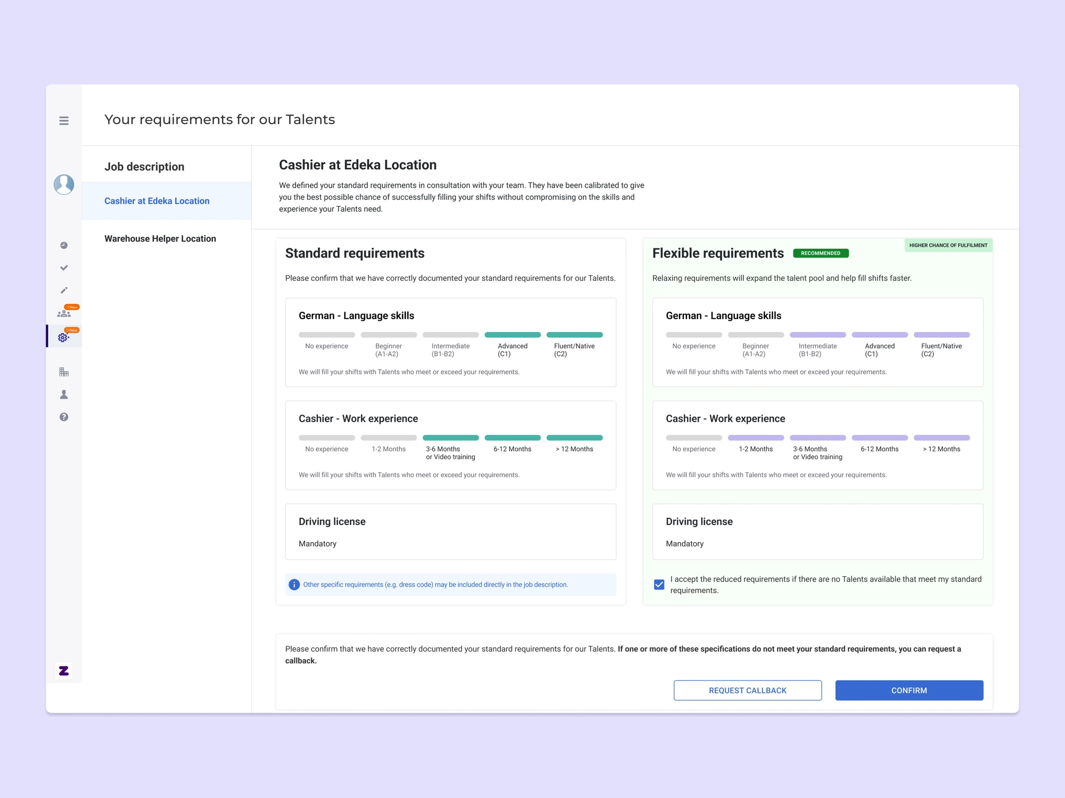Click the blue info icon in notice
This screenshot has height=798, width=1065.
[294, 585]
